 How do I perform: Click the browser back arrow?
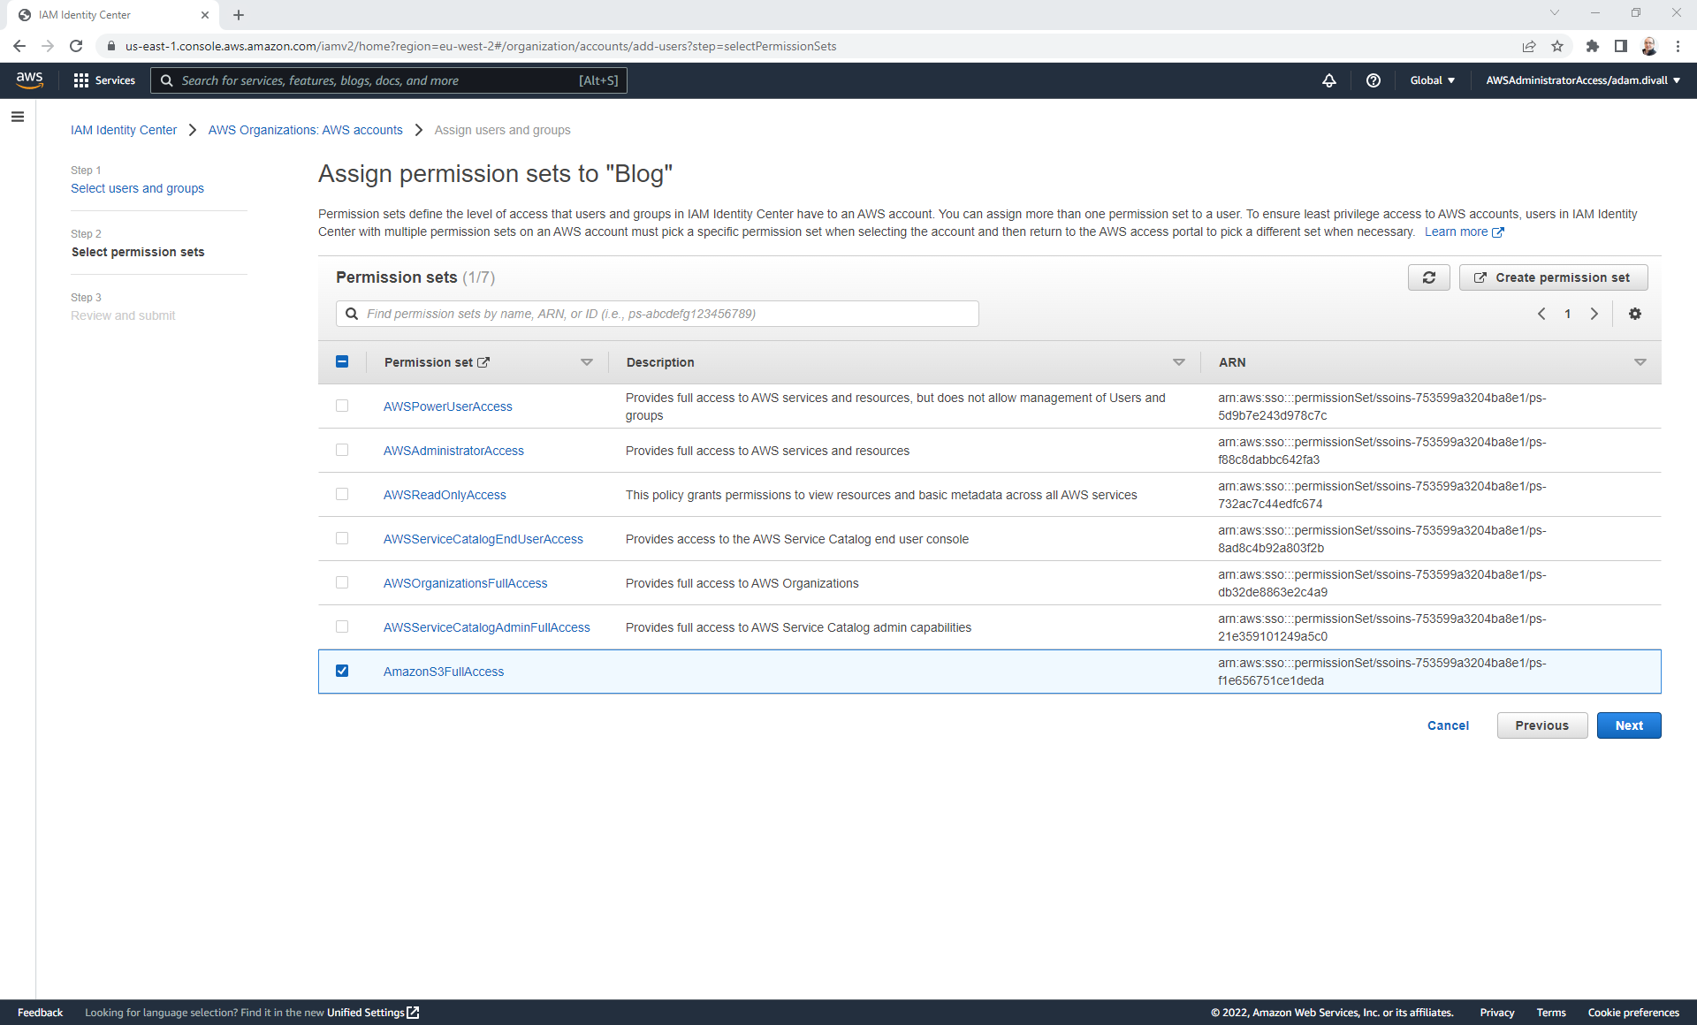click(x=19, y=46)
